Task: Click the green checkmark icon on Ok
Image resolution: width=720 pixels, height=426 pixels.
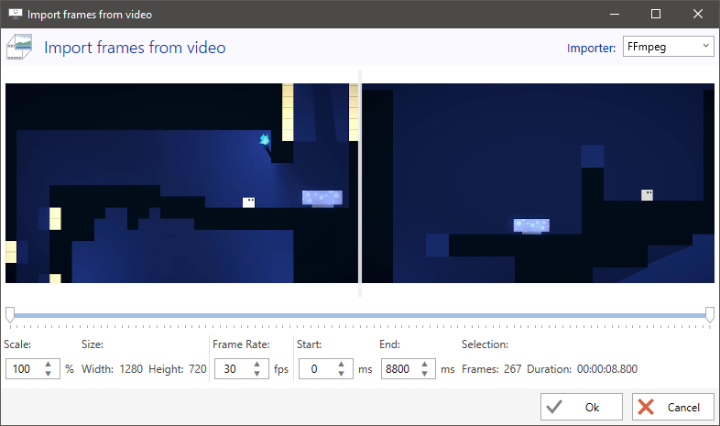Action: pos(554,407)
